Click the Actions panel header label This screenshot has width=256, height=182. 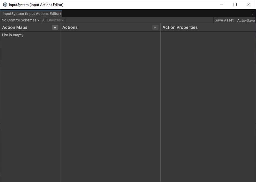click(70, 27)
